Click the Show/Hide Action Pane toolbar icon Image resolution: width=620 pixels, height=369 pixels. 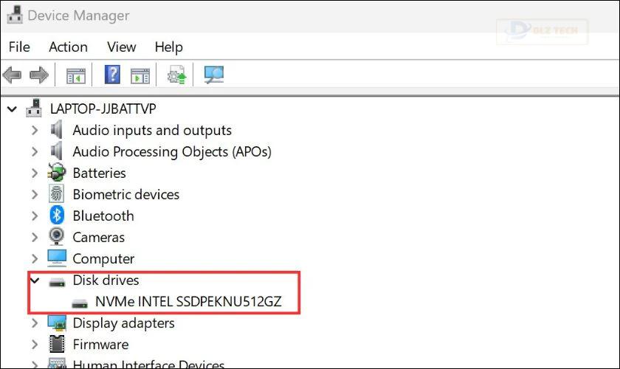140,75
